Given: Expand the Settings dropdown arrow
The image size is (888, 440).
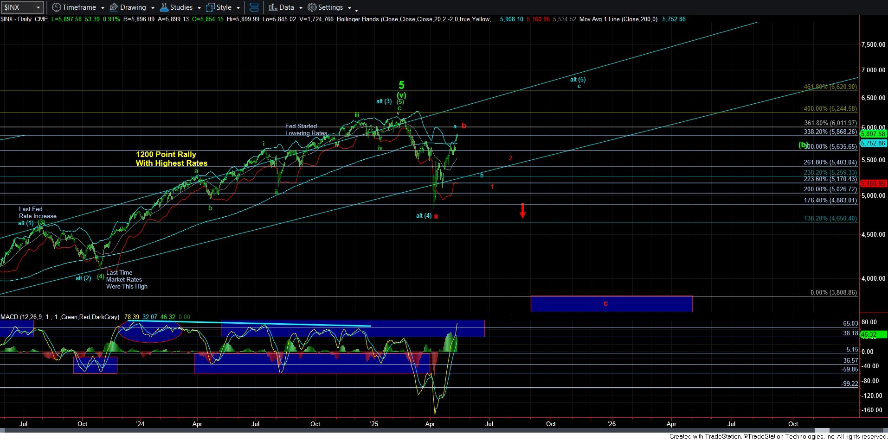Looking at the screenshot, I should (x=349, y=8).
